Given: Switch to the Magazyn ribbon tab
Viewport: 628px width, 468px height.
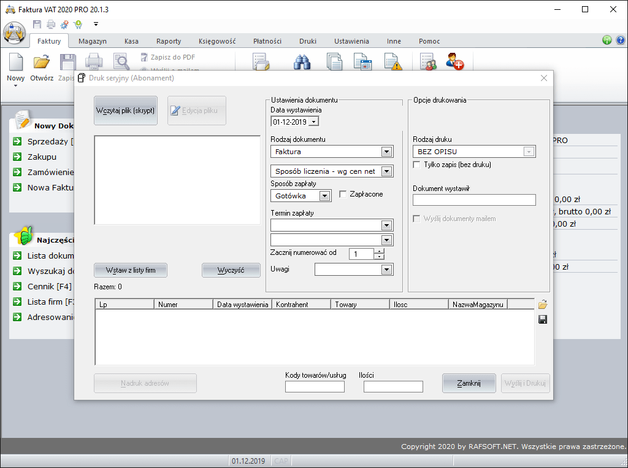Looking at the screenshot, I should point(93,41).
